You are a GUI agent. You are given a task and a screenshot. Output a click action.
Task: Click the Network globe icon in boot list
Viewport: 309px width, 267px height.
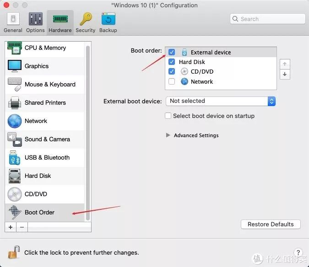click(184, 81)
